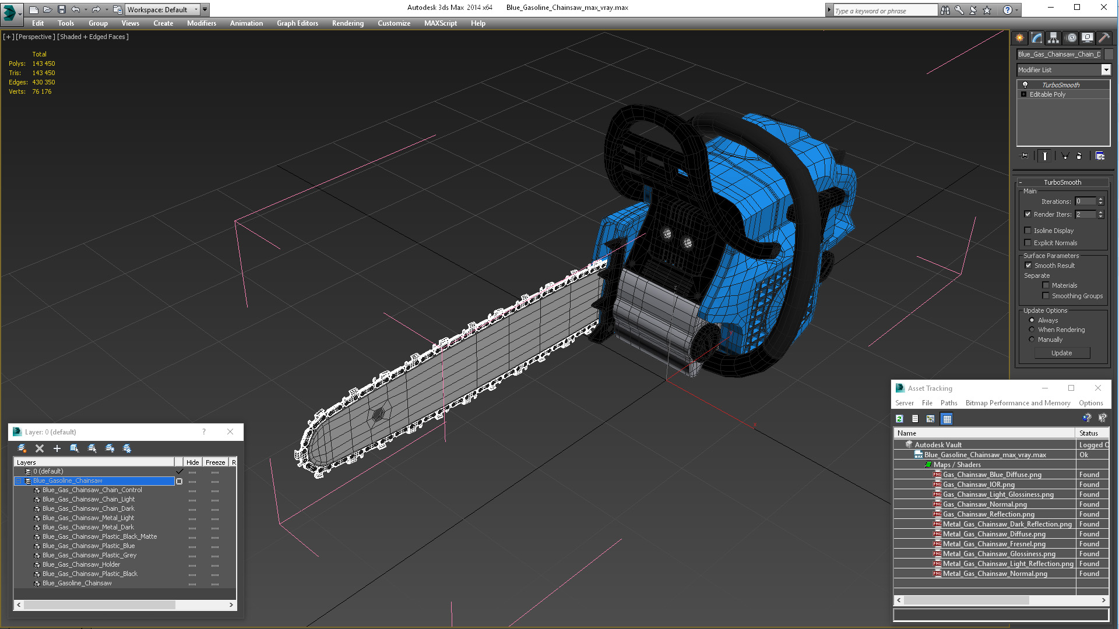This screenshot has height=629, width=1119.
Task: Click the key Subscription Center icon
Action: (959, 10)
